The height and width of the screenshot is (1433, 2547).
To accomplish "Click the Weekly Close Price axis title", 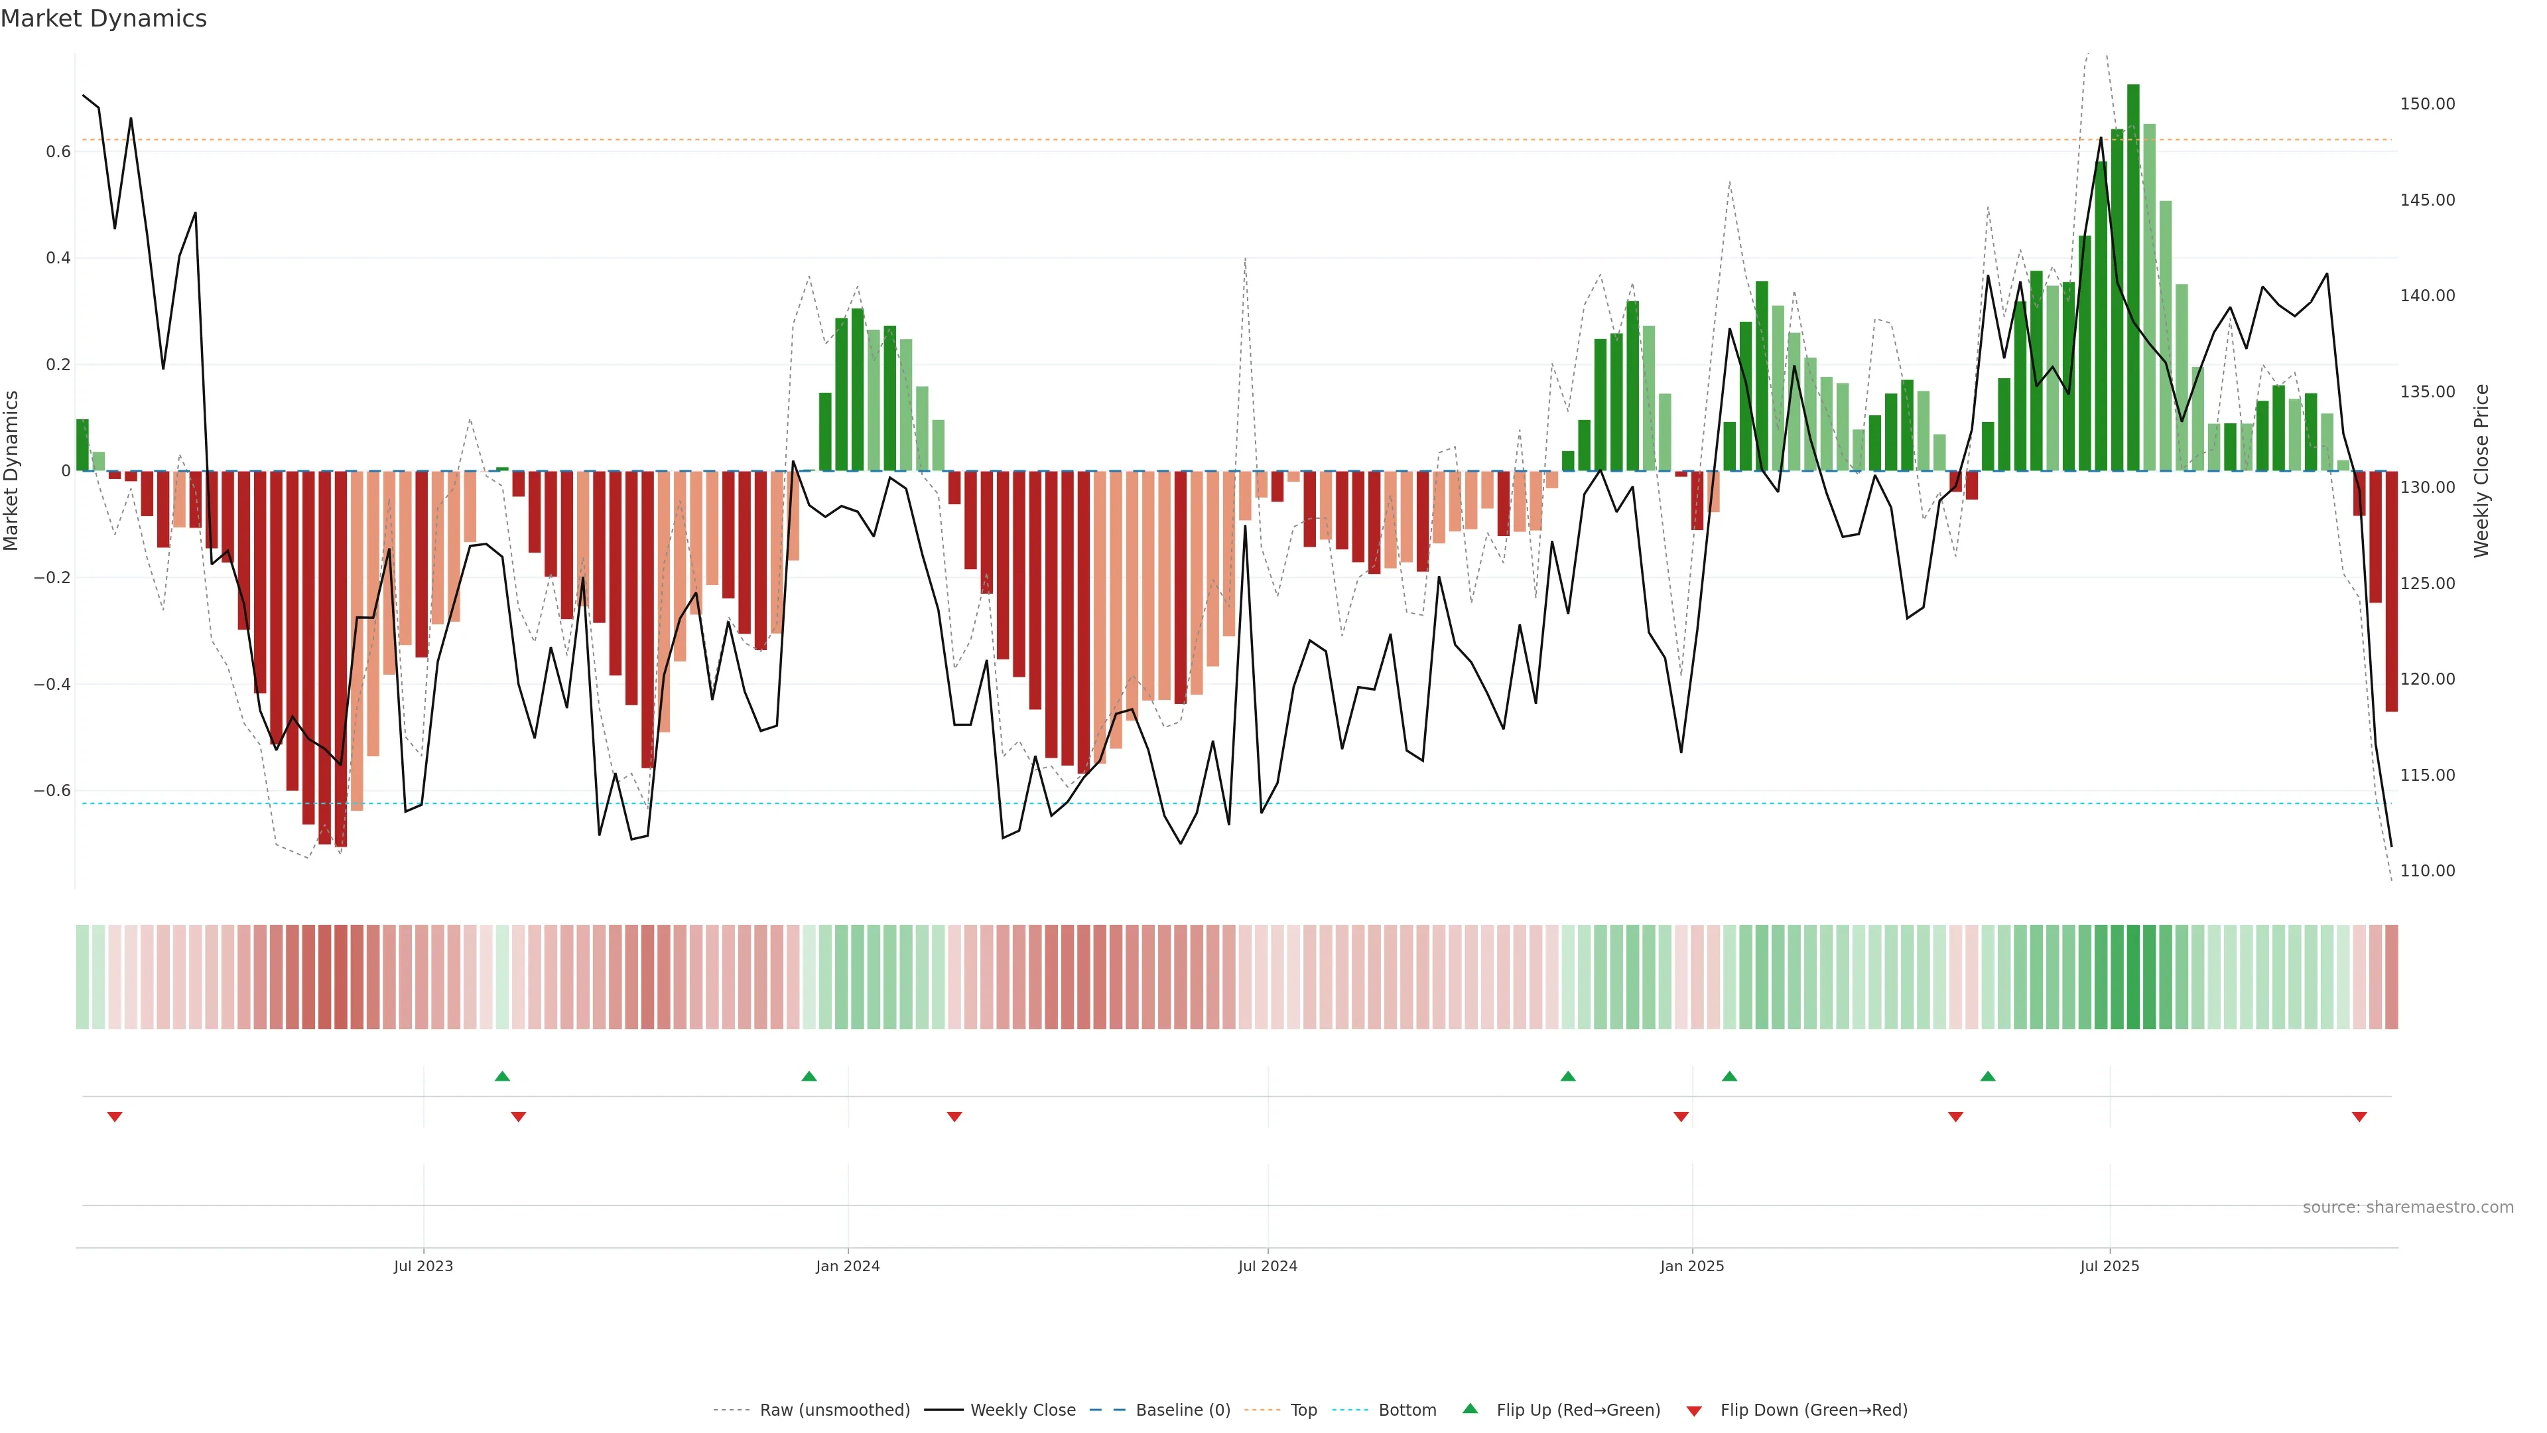I will (x=2482, y=471).
